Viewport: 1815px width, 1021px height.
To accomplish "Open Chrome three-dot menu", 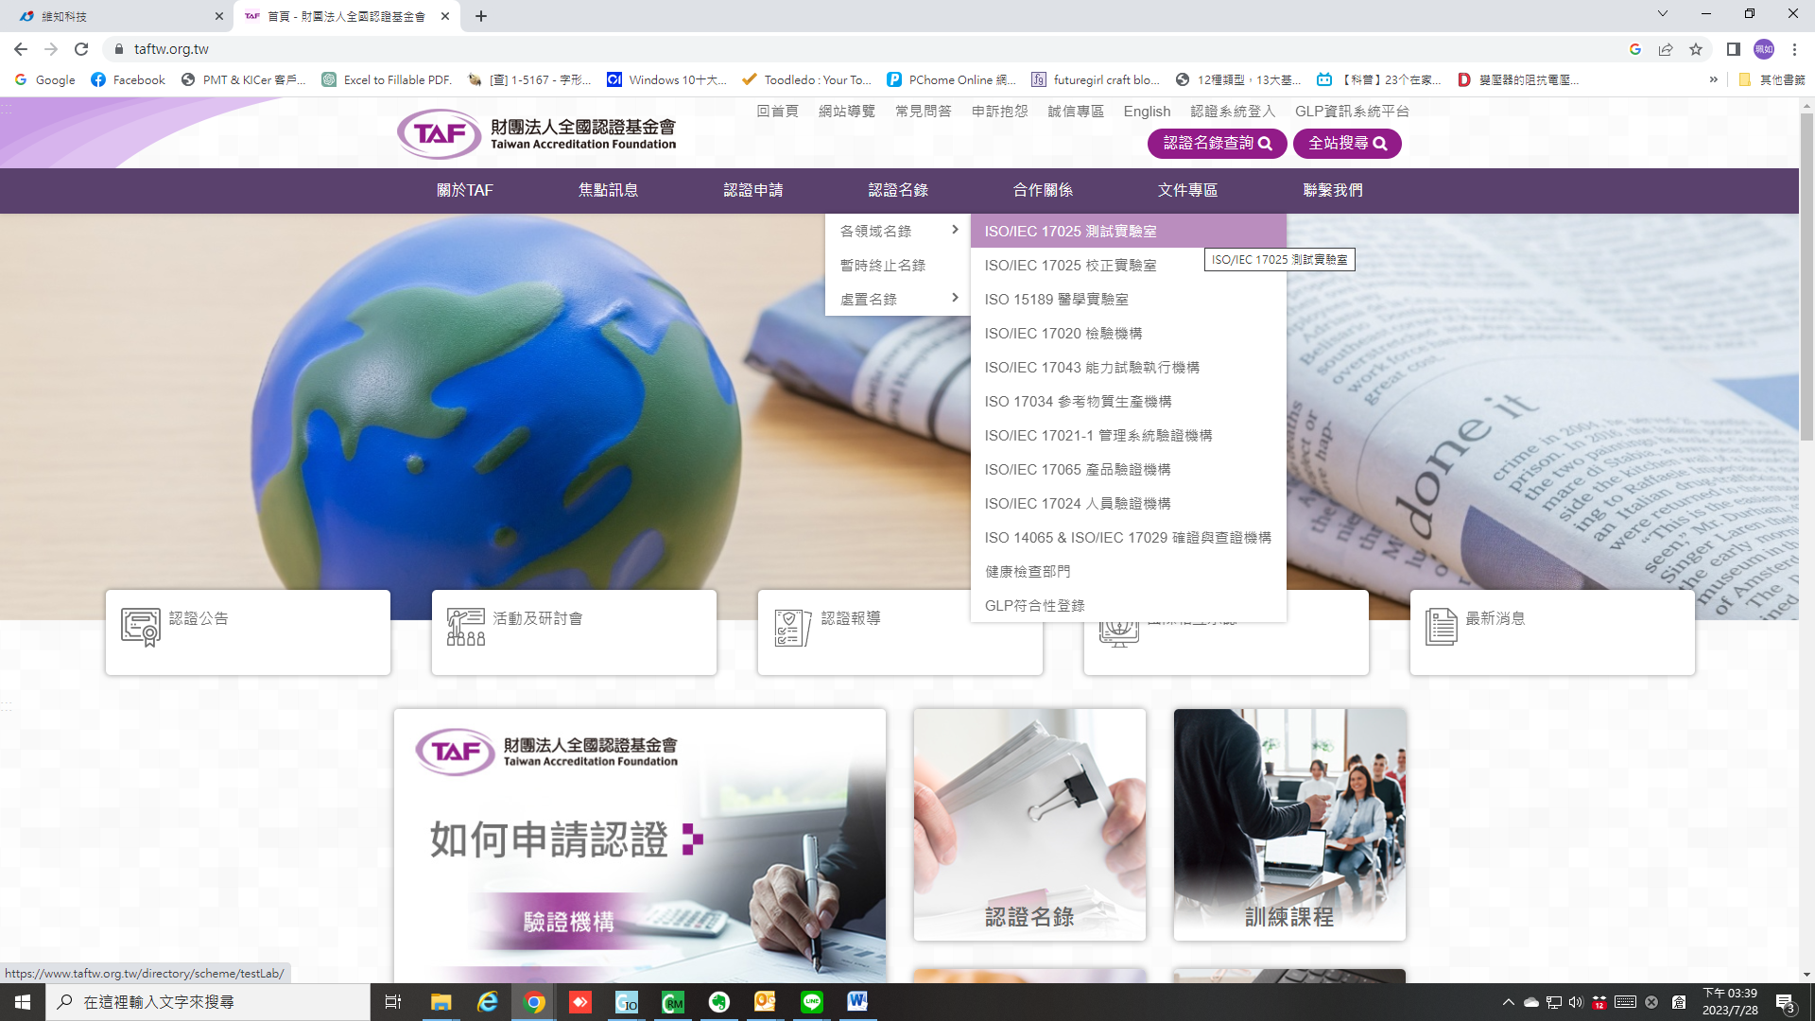I will pyautogui.click(x=1794, y=49).
